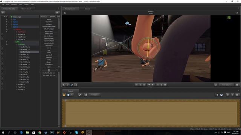Switch to Primary Viewport tab
The width and height of the screenshot is (241, 135).
tap(70, 9)
